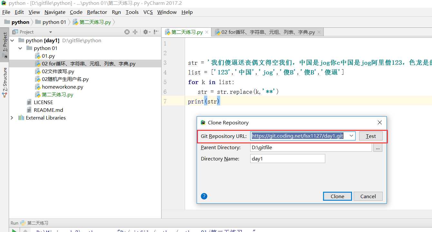
Task: Click the External Libraries icon
Action: pyautogui.click(x=21, y=118)
